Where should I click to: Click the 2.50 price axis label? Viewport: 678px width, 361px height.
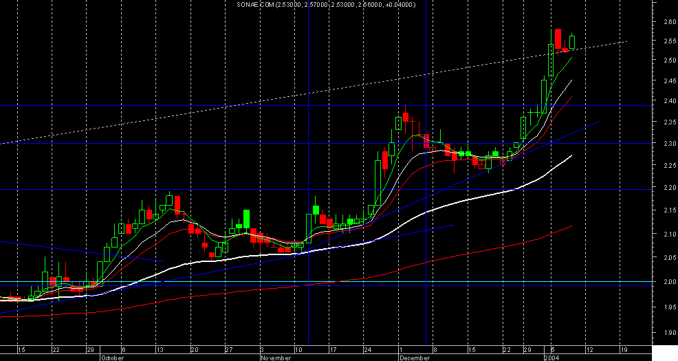[670, 61]
